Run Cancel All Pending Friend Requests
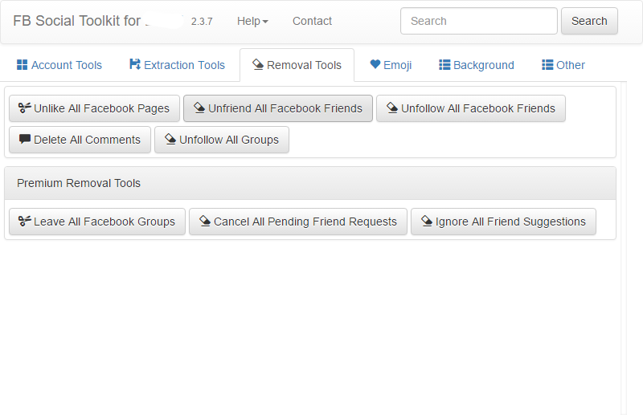 [x=298, y=222]
